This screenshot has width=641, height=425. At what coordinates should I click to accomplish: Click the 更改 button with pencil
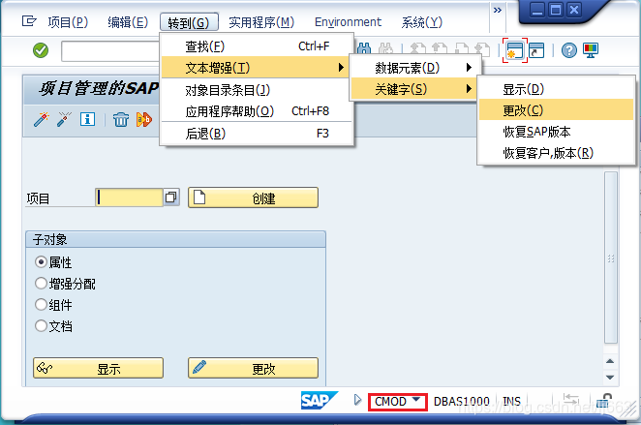click(253, 368)
